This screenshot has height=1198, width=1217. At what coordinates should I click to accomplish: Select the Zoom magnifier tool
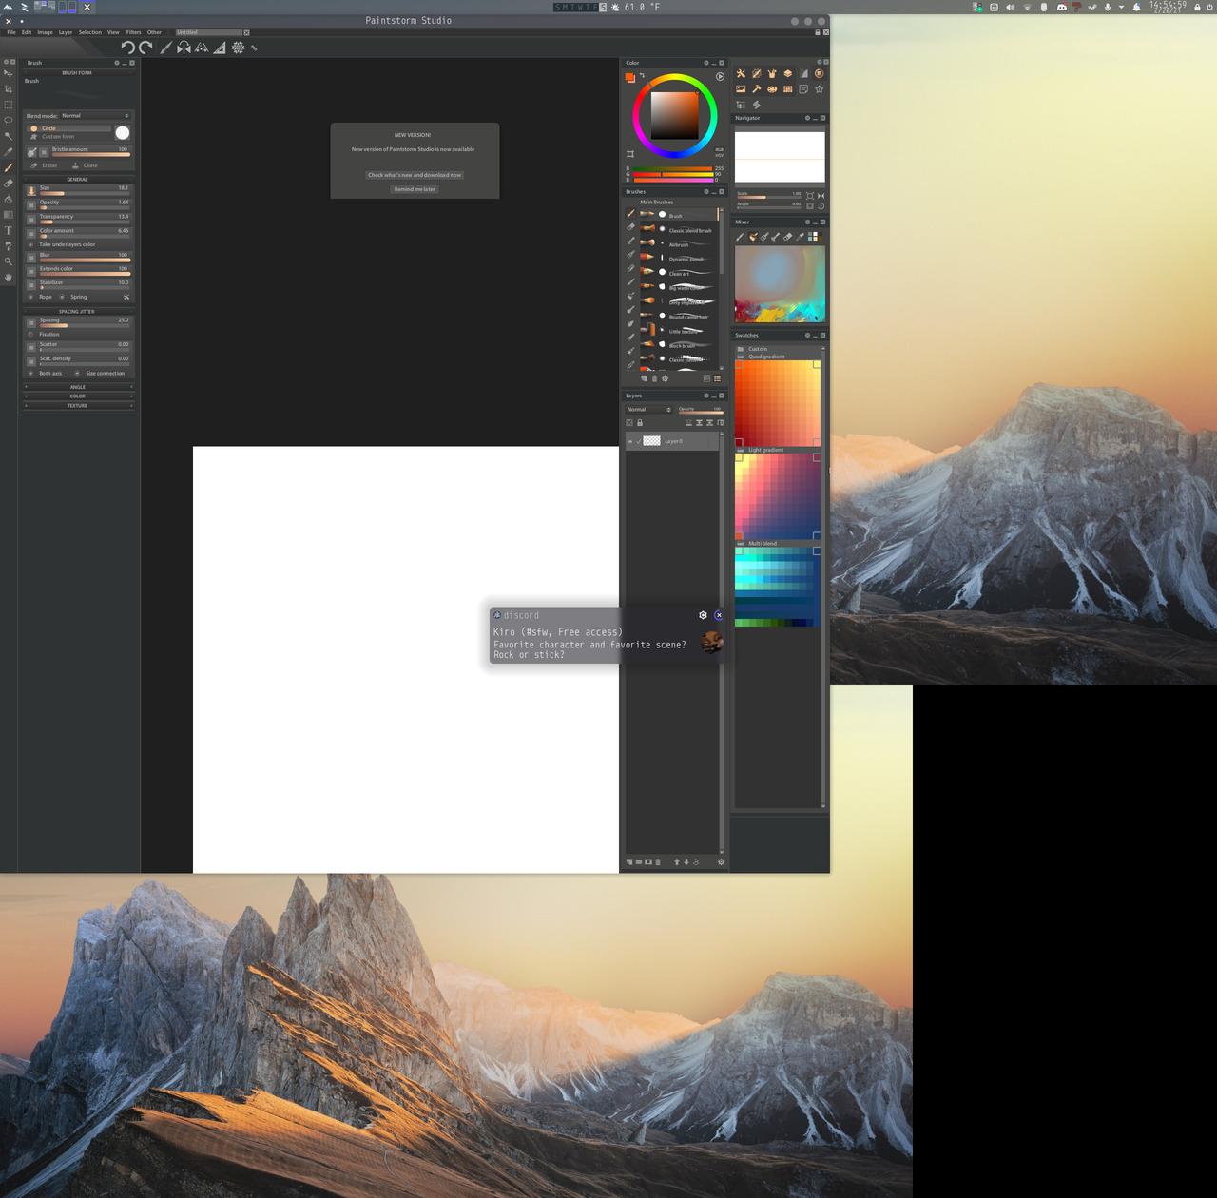9,261
